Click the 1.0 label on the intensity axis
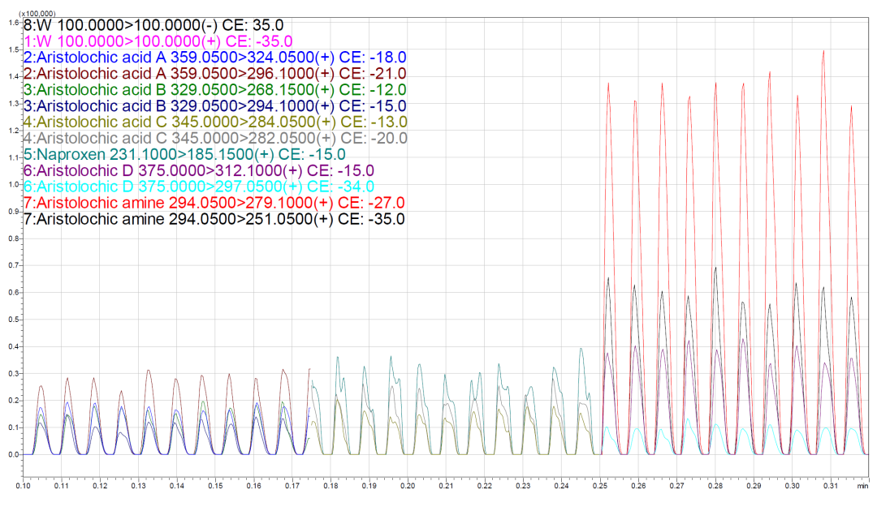Image resolution: width=877 pixels, height=511 pixels. tap(12, 184)
